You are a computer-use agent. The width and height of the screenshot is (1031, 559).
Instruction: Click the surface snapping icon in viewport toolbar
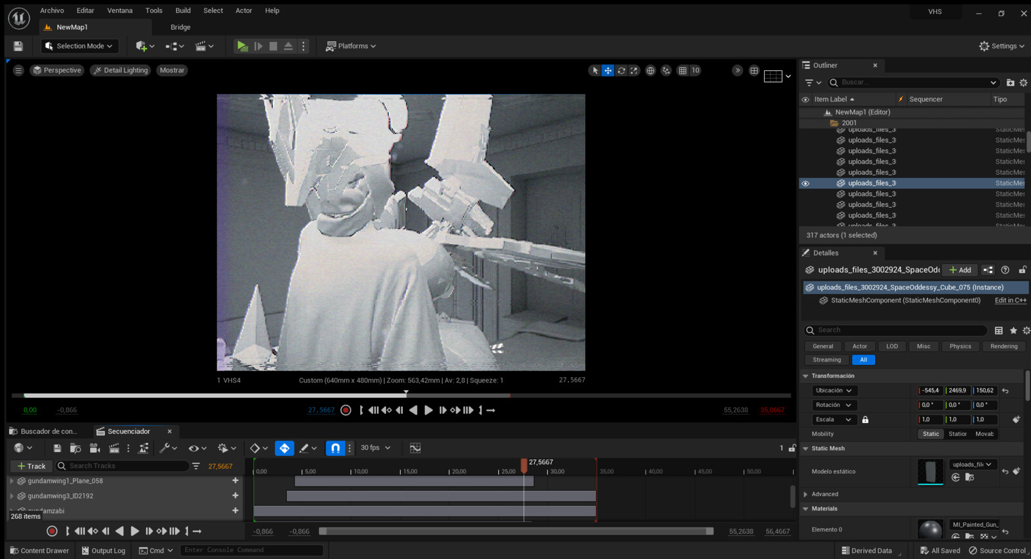click(x=666, y=70)
